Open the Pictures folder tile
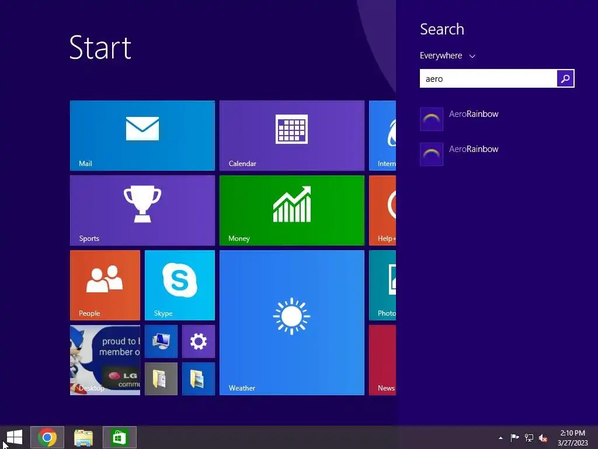This screenshot has height=449, width=598. (199, 379)
